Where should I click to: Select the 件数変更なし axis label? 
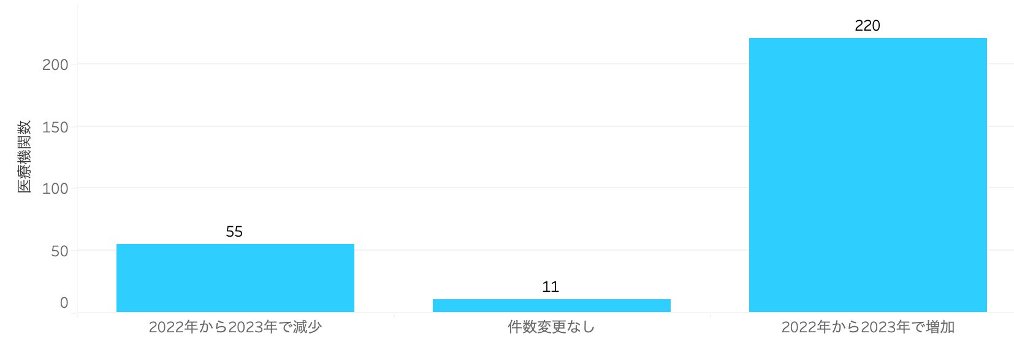pos(551,327)
